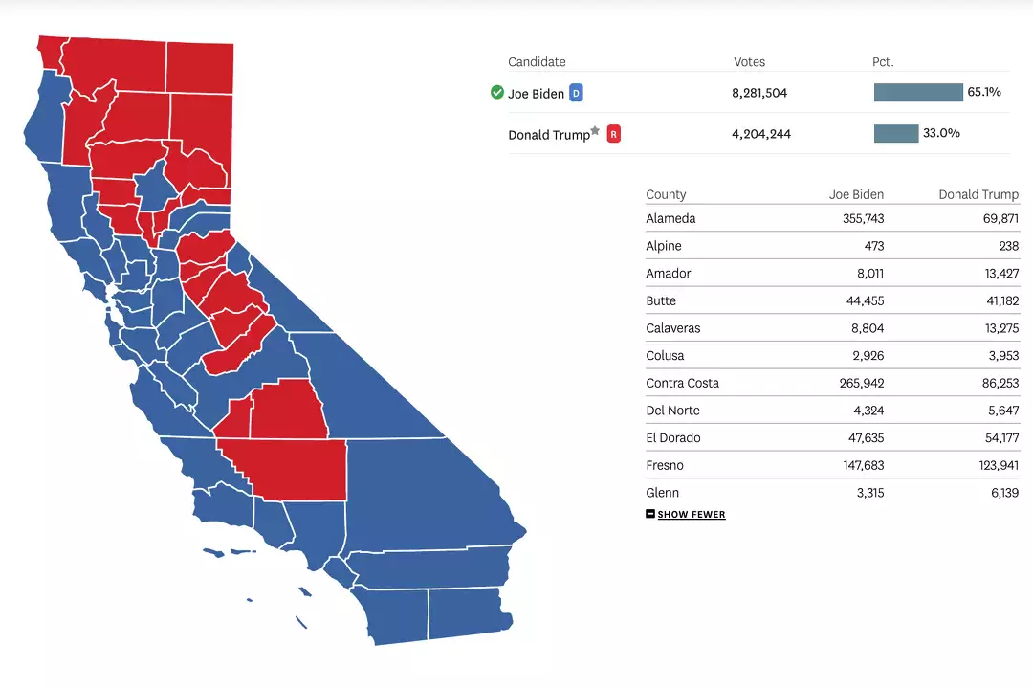Select the Alameda county row
This screenshot has width=1033, height=689.
pyautogui.click(x=832, y=218)
